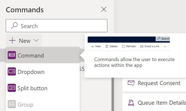This screenshot has width=186, height=111.
Task: Click the greyed-out Group list icon
Action: pos(12,105)
